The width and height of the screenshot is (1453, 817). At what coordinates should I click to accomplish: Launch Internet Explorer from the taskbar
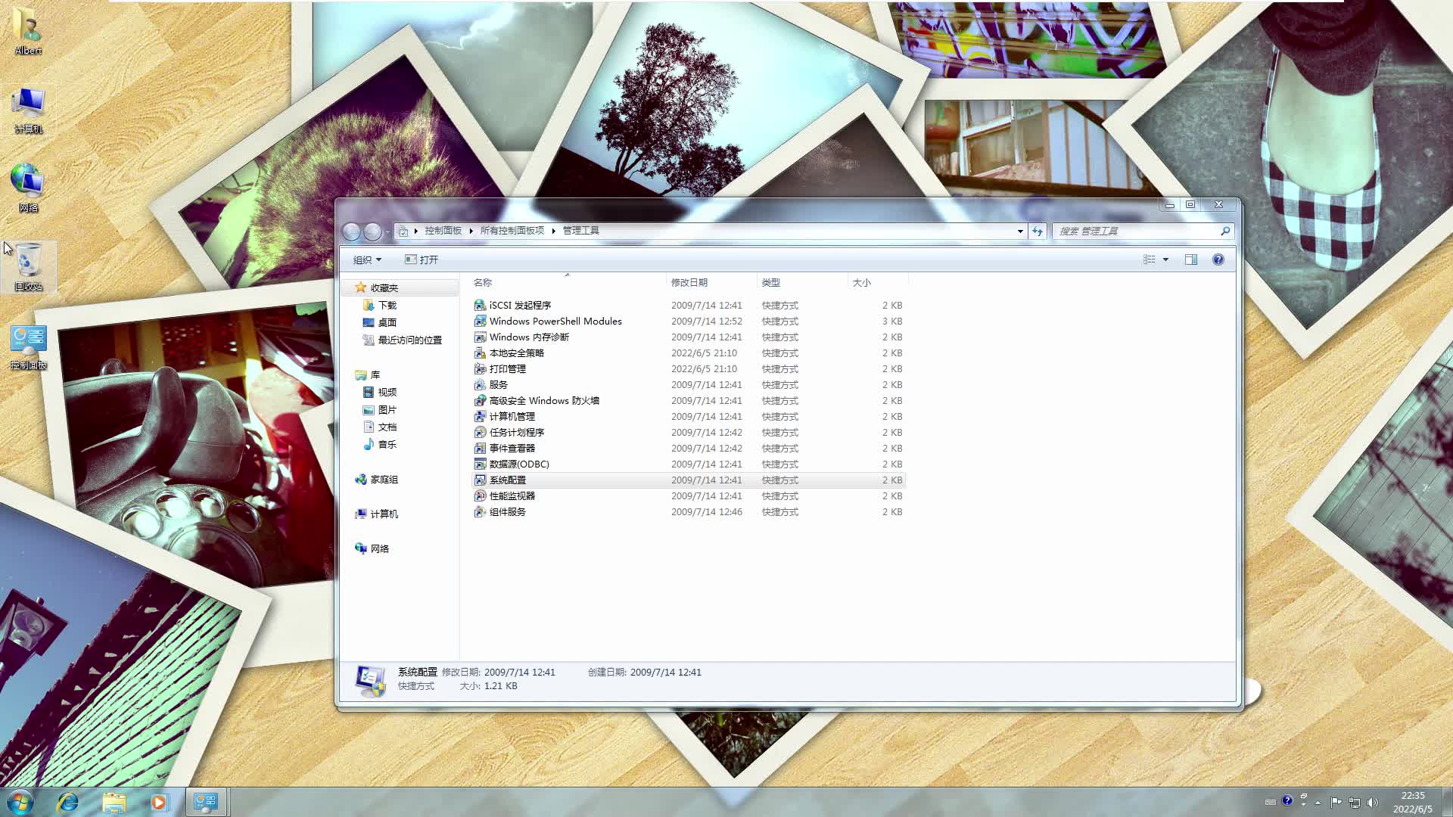click(x=68, y=802)
